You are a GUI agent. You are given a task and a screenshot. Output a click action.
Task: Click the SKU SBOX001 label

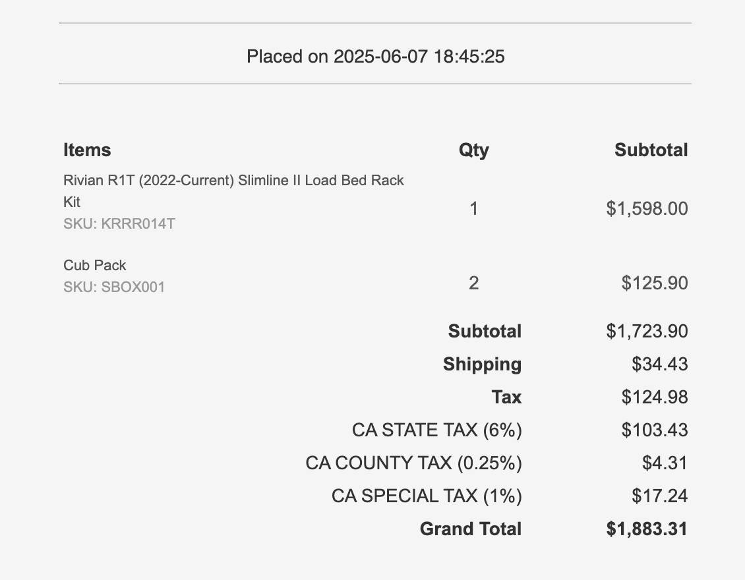pyautogui.click(x=114, y=287)
